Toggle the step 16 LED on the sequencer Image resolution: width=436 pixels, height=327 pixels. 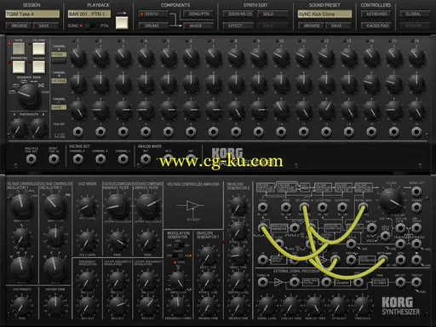coord(412,41)
